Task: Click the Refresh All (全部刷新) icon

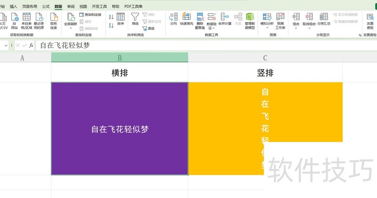Action: (x=71, y=17)
